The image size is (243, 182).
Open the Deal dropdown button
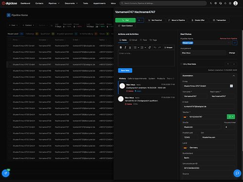tap(13, 25)
